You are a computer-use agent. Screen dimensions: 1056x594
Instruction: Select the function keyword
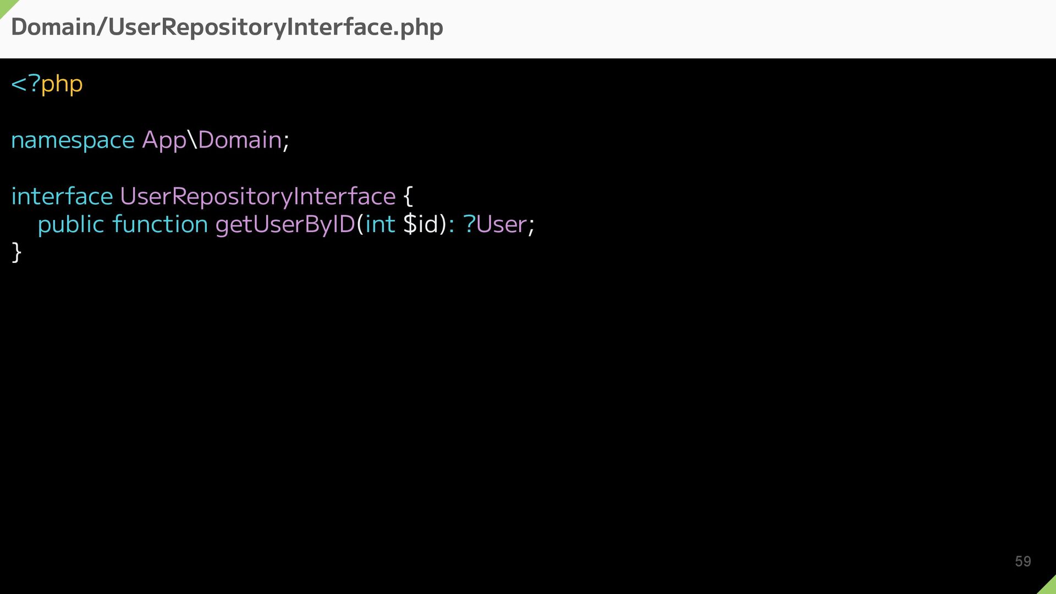point(160,224)
